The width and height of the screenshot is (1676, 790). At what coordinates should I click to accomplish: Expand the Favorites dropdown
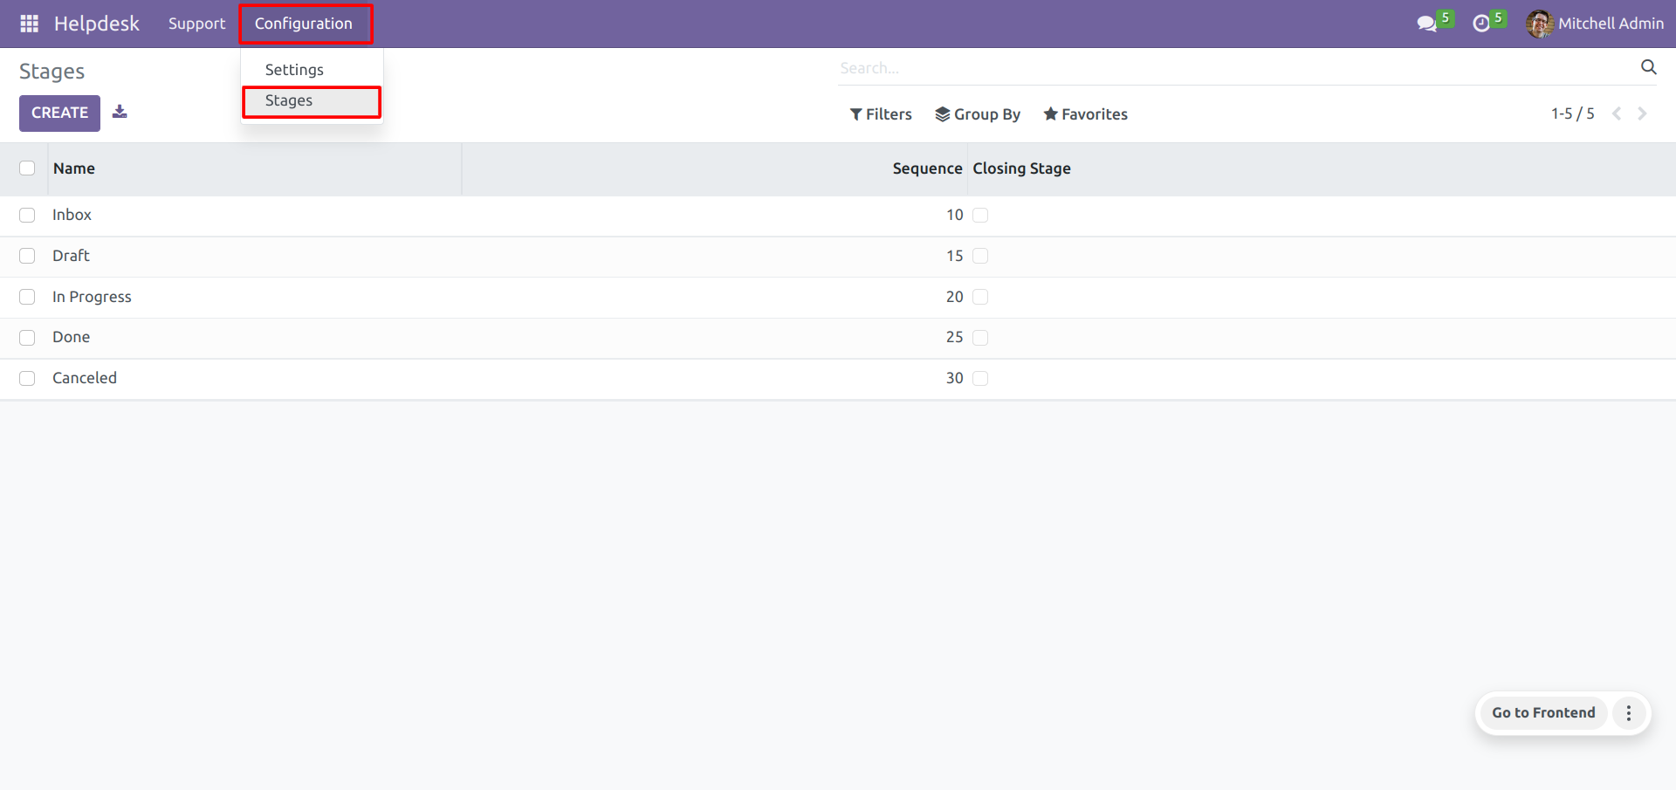pos(1086,114)
